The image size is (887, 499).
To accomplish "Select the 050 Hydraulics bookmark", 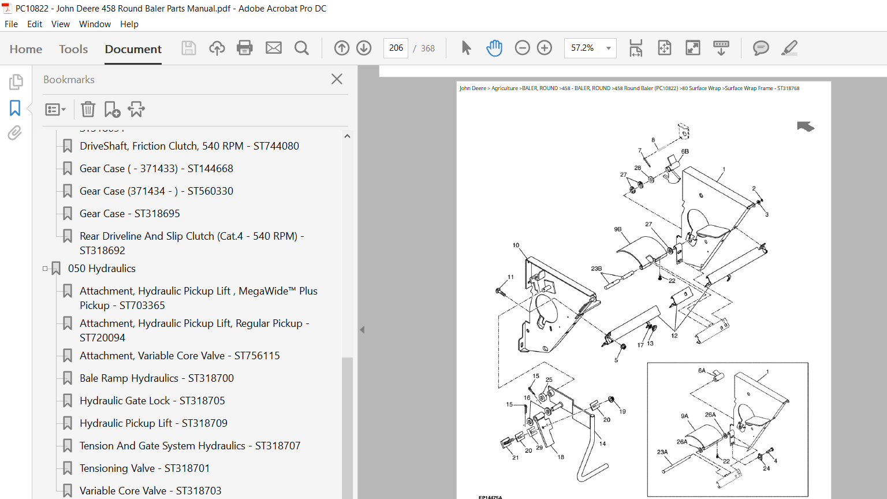I will click(x=102, y=269).
